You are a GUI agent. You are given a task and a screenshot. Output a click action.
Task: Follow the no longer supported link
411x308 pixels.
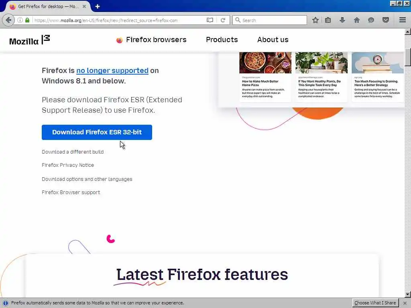pyautogui.click(x=112, y=71)
